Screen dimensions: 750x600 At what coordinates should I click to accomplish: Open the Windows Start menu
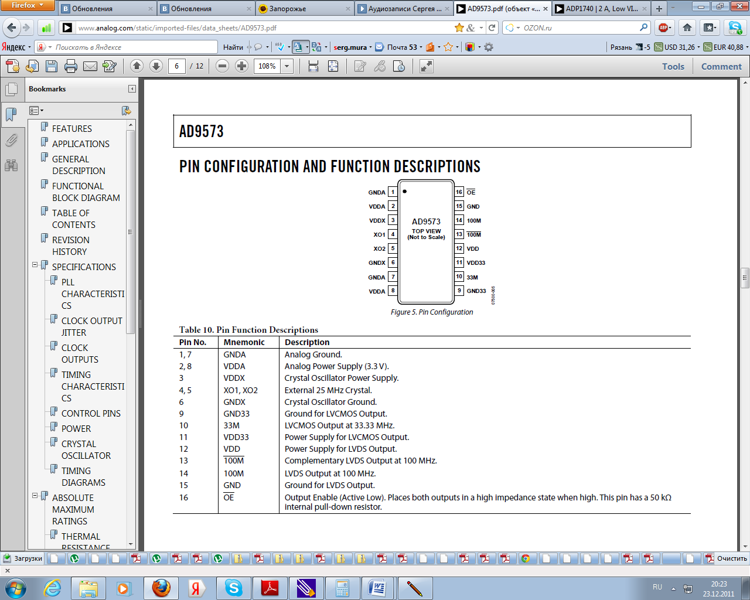point(15,588)
